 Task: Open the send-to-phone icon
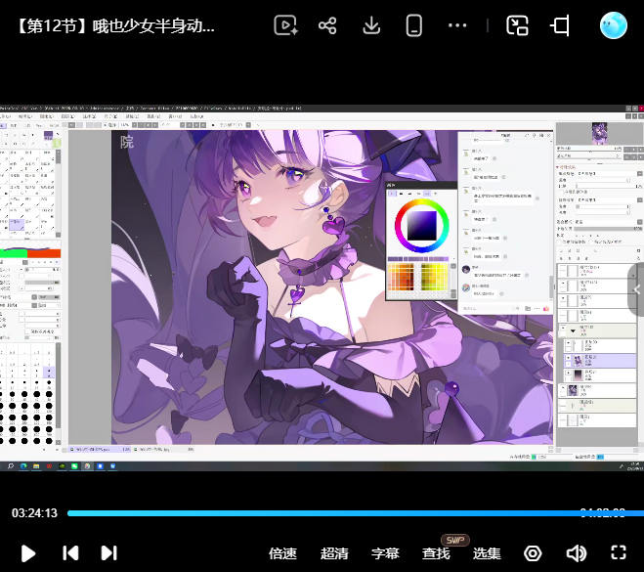pos(414,25)
